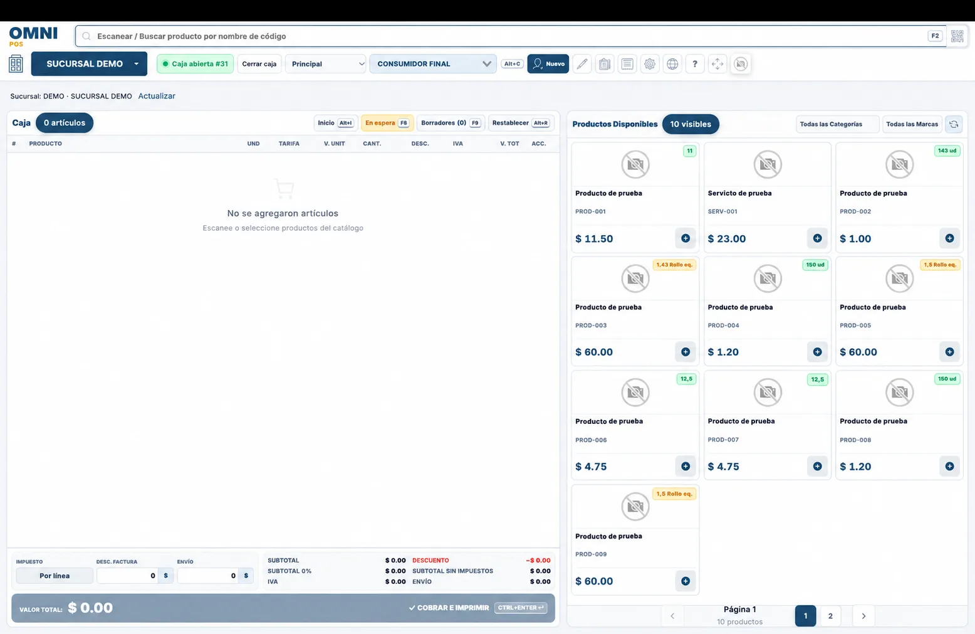The height and width of the screenshot is (634, 975).
Task: Click the QR code scanner icon
Action: pyautogui.click(x=957, y=36)
